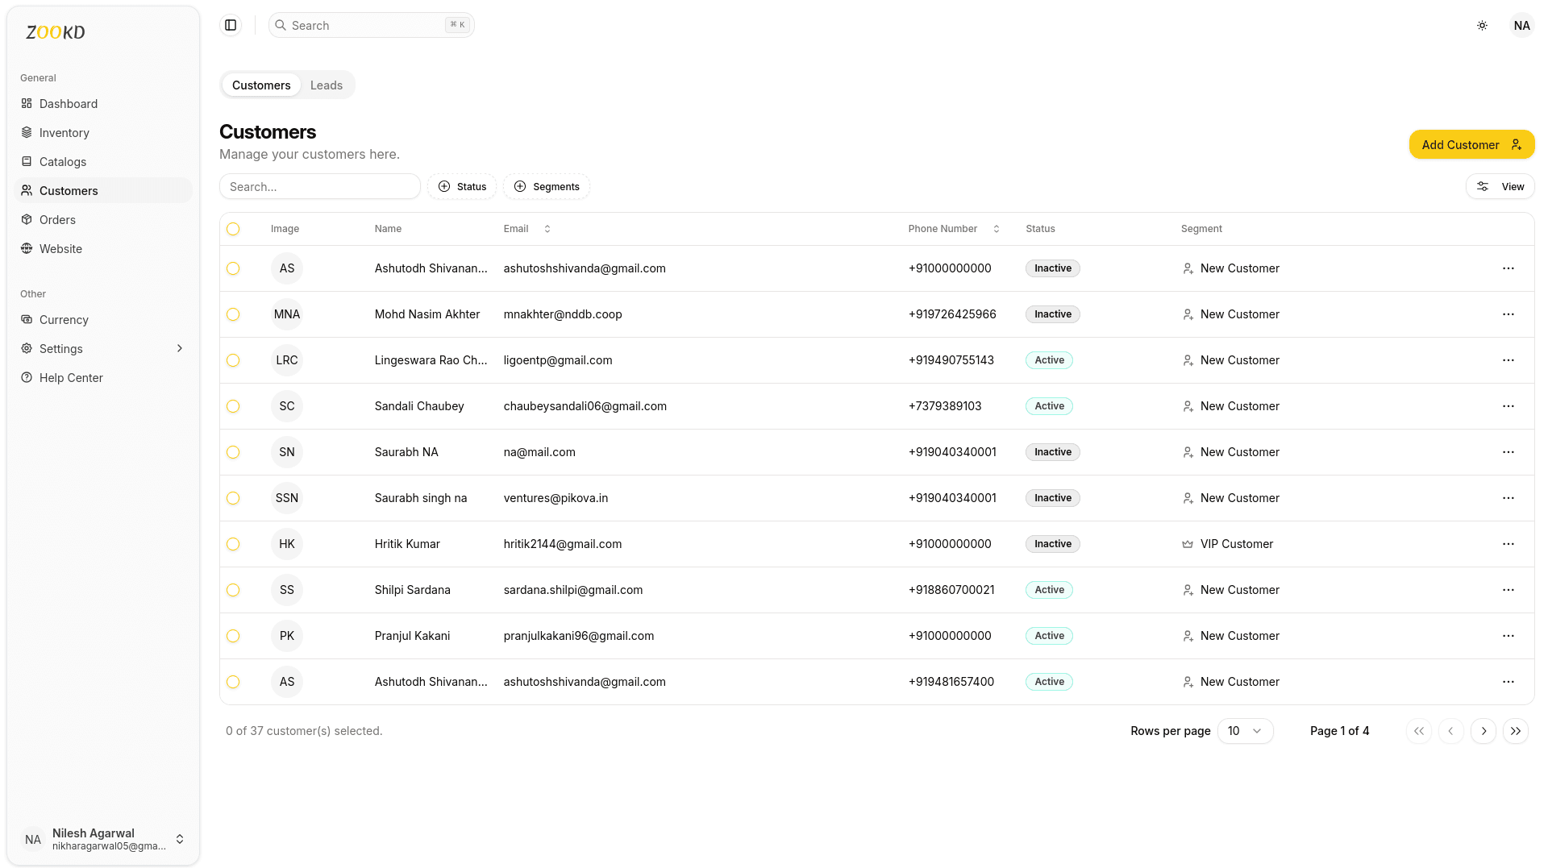
Task: Jump to last page of customers
Action: click(x=1515, y=731)
